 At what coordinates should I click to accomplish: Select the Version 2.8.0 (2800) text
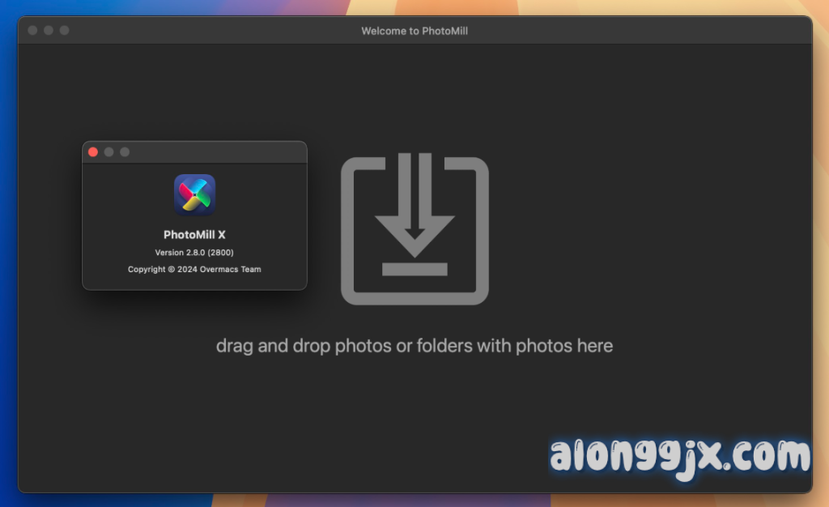tap(194, 252)
